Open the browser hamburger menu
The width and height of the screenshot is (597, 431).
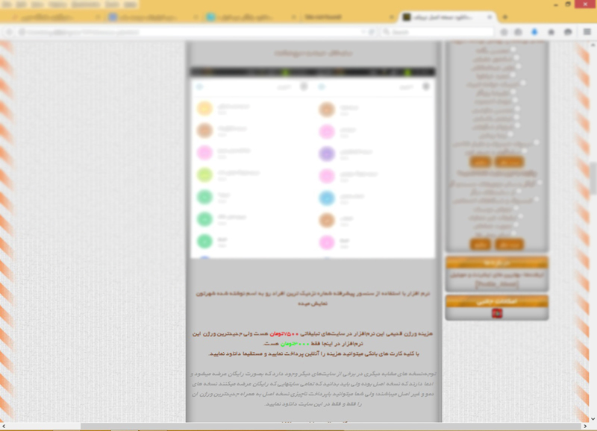pos(587,32)
